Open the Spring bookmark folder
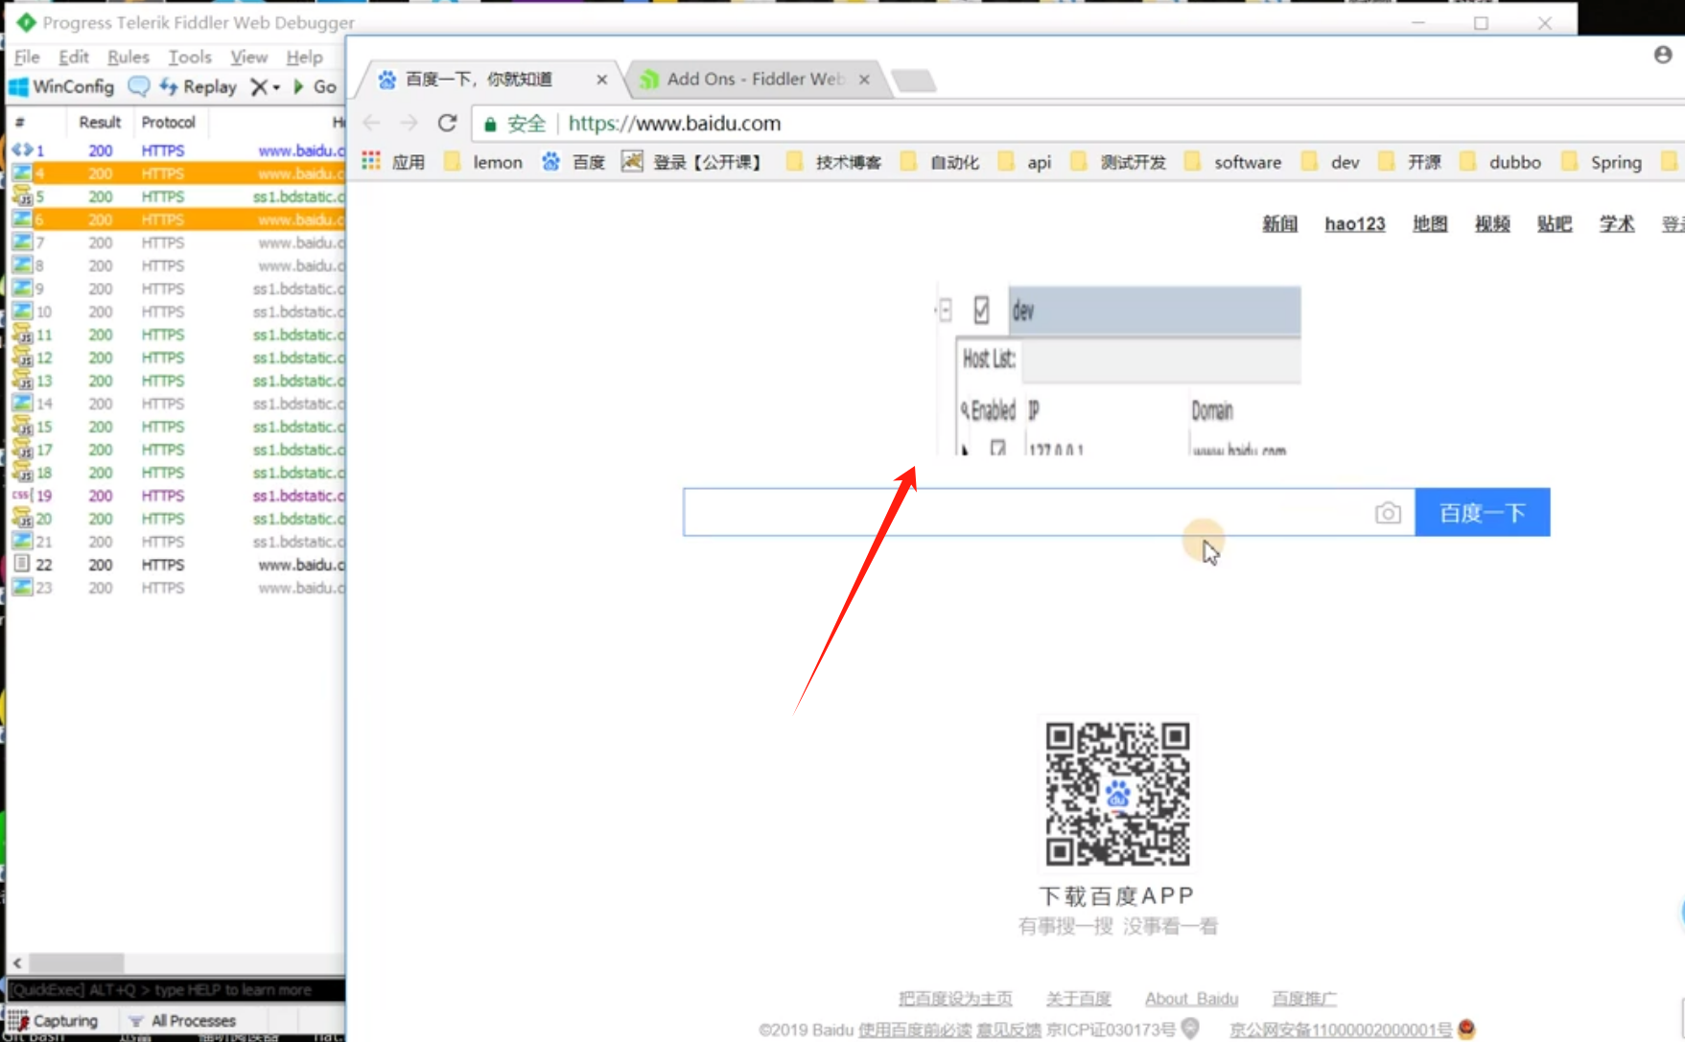 pos(1603,162)
